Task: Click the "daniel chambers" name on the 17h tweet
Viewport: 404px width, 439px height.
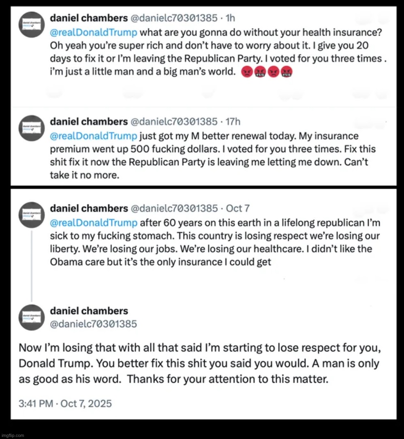Action: click(88, 121)
